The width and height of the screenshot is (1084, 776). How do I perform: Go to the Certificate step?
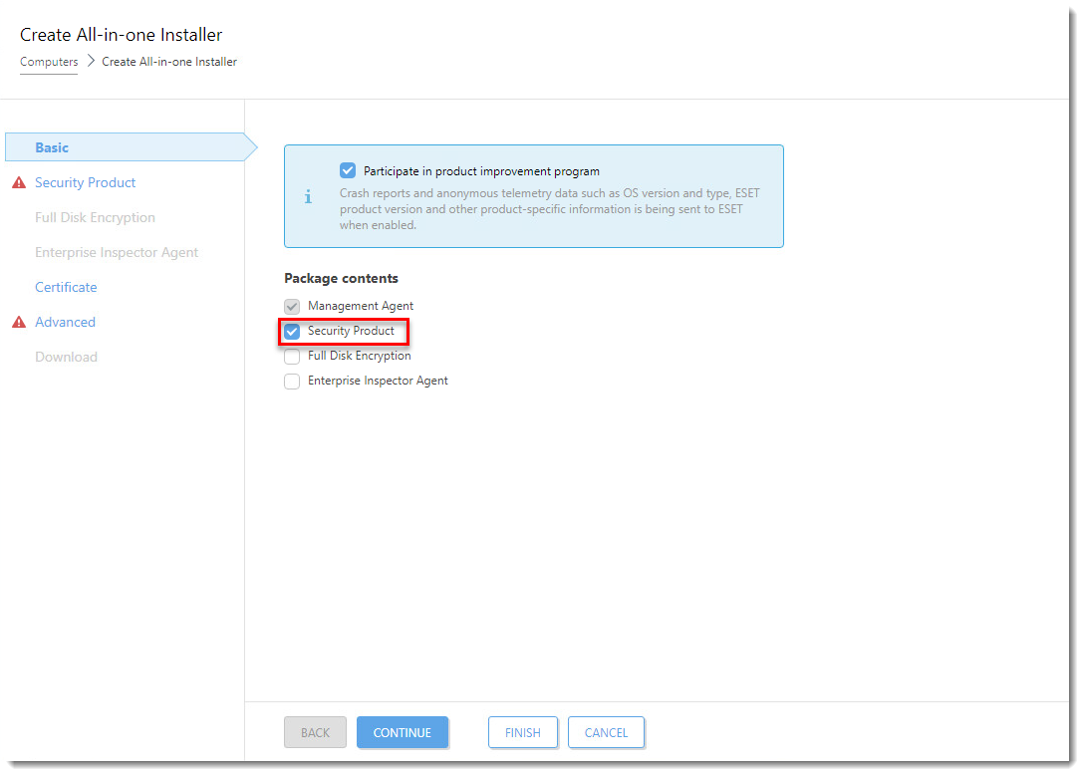pos(66,288)
